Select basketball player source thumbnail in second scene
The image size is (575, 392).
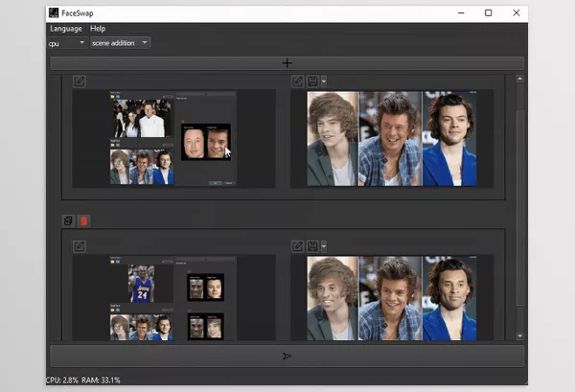pyautogui.click(x=141, y=284)
